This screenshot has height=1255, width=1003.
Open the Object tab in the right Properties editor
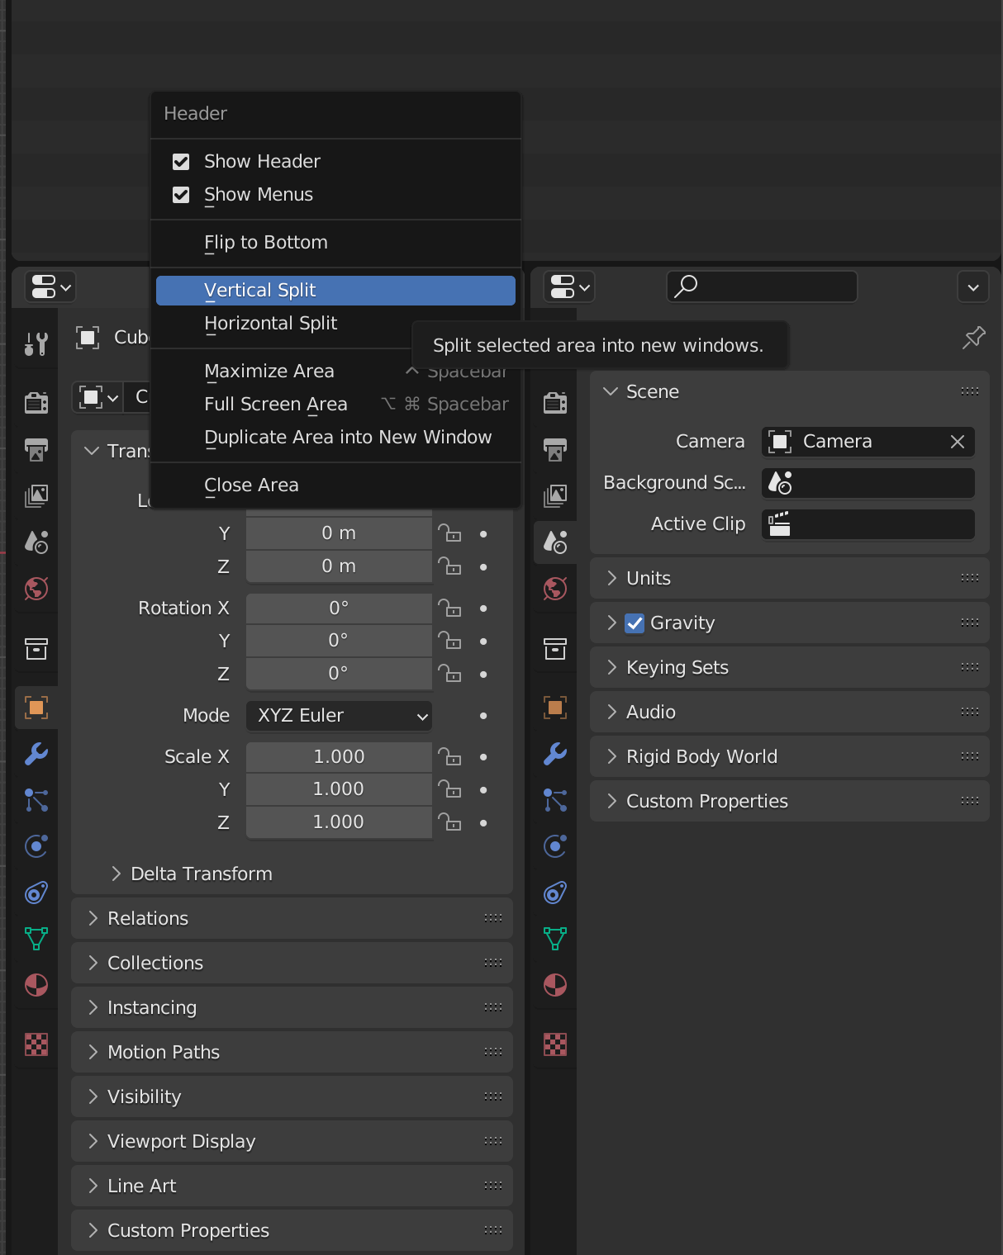[x=555, y=708]
